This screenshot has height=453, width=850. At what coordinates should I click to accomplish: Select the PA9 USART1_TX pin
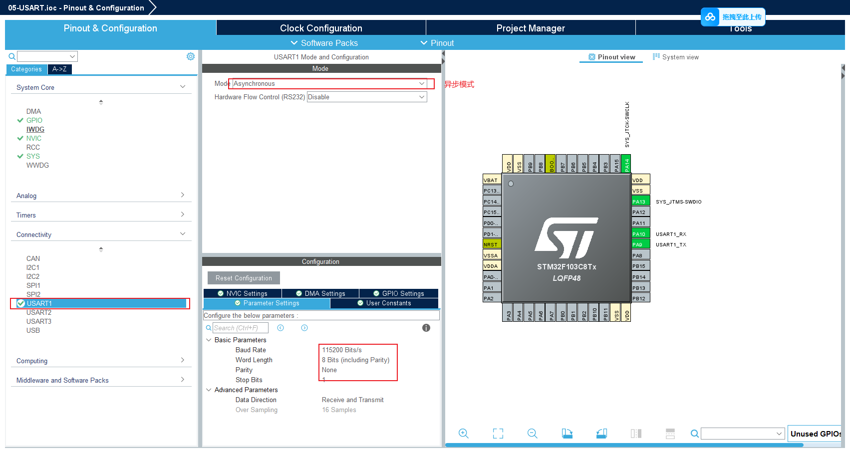[641, 244]
